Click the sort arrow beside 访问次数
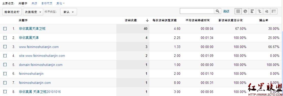283x96 pixels. point(147,20)
